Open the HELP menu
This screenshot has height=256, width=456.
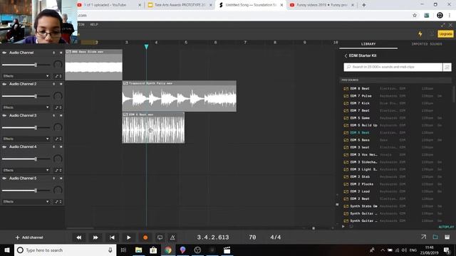[x=94, y=25]
